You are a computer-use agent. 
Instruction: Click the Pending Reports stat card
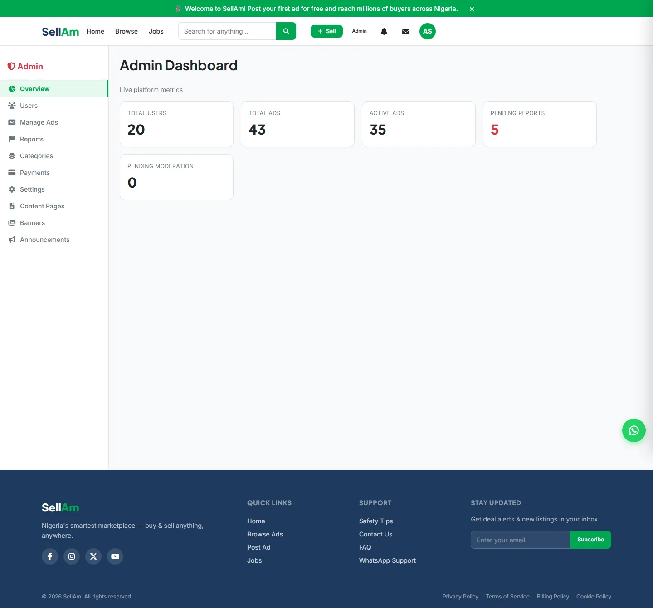[540, 124]
